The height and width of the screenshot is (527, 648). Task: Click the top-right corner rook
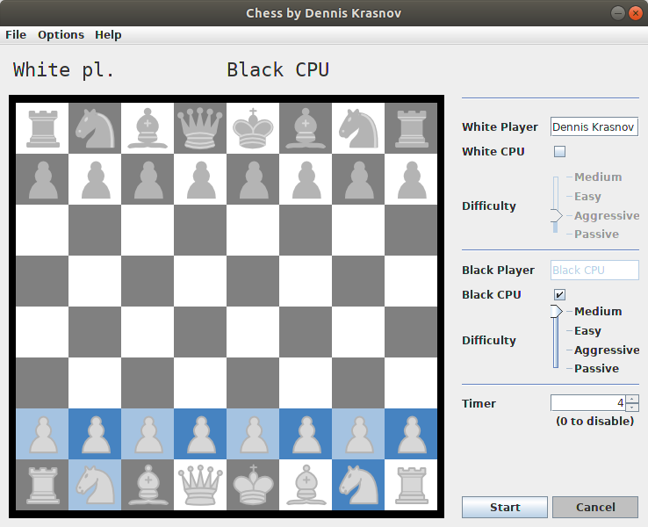411,128
